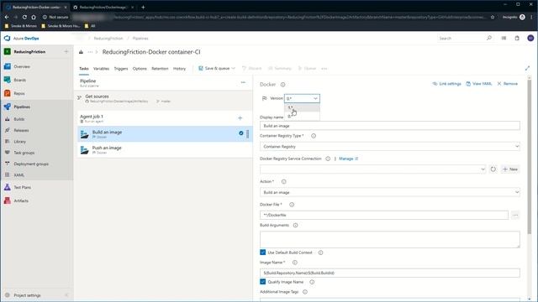This screenshot has width=538, height=302.
Task: Open user profile avatar
Action: [530, 38]
